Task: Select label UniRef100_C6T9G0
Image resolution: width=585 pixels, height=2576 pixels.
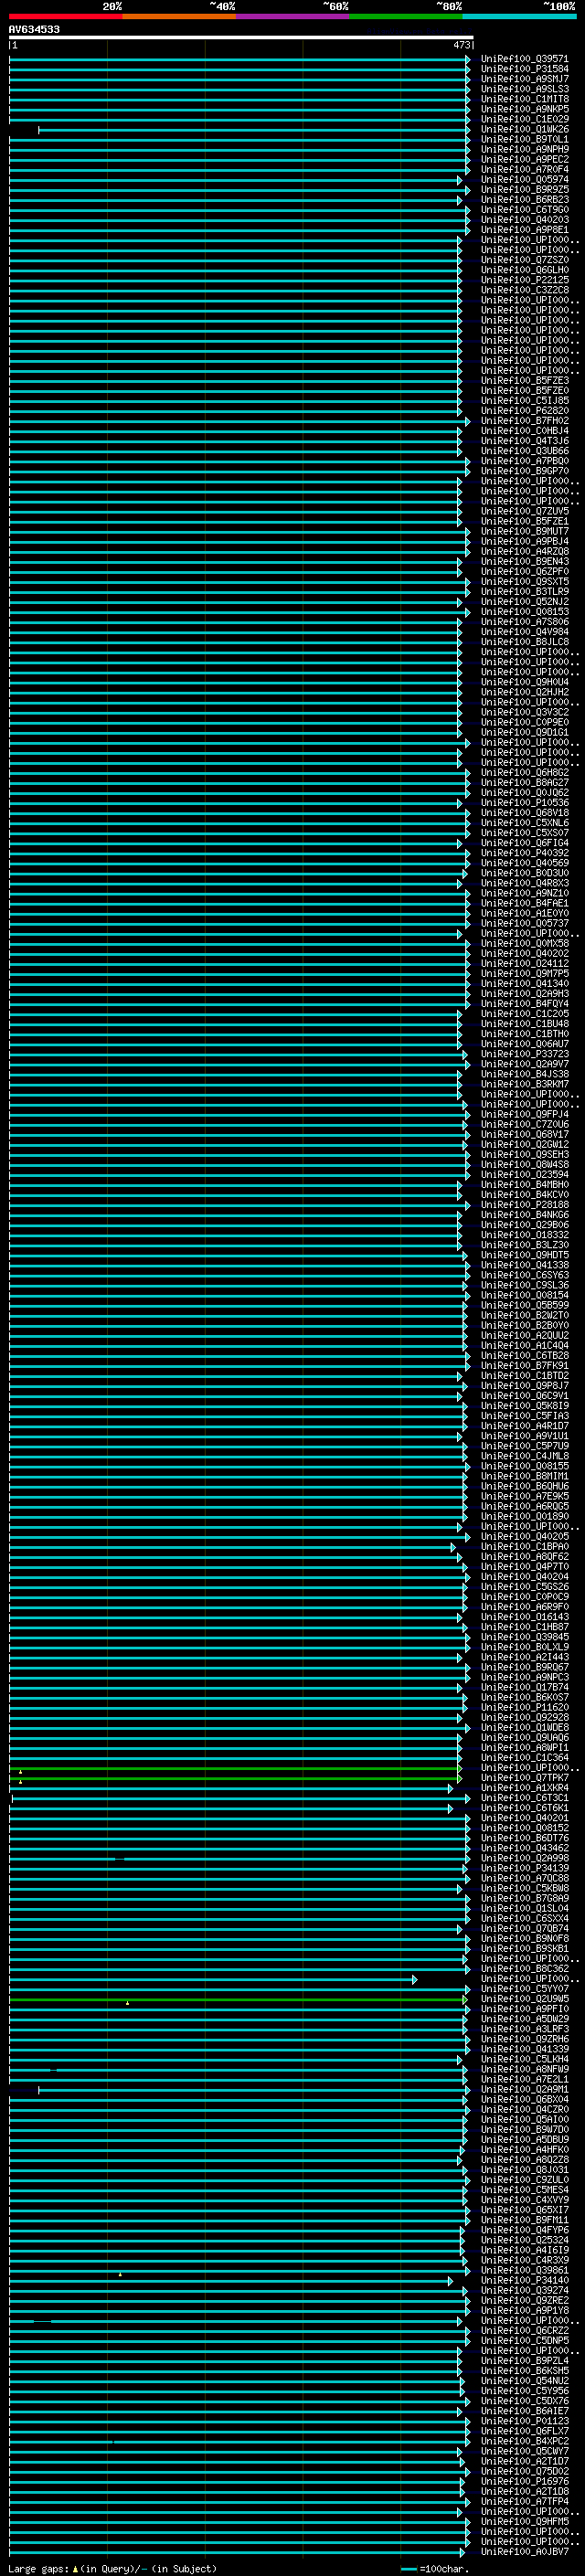Action: (x=524, y=210)
